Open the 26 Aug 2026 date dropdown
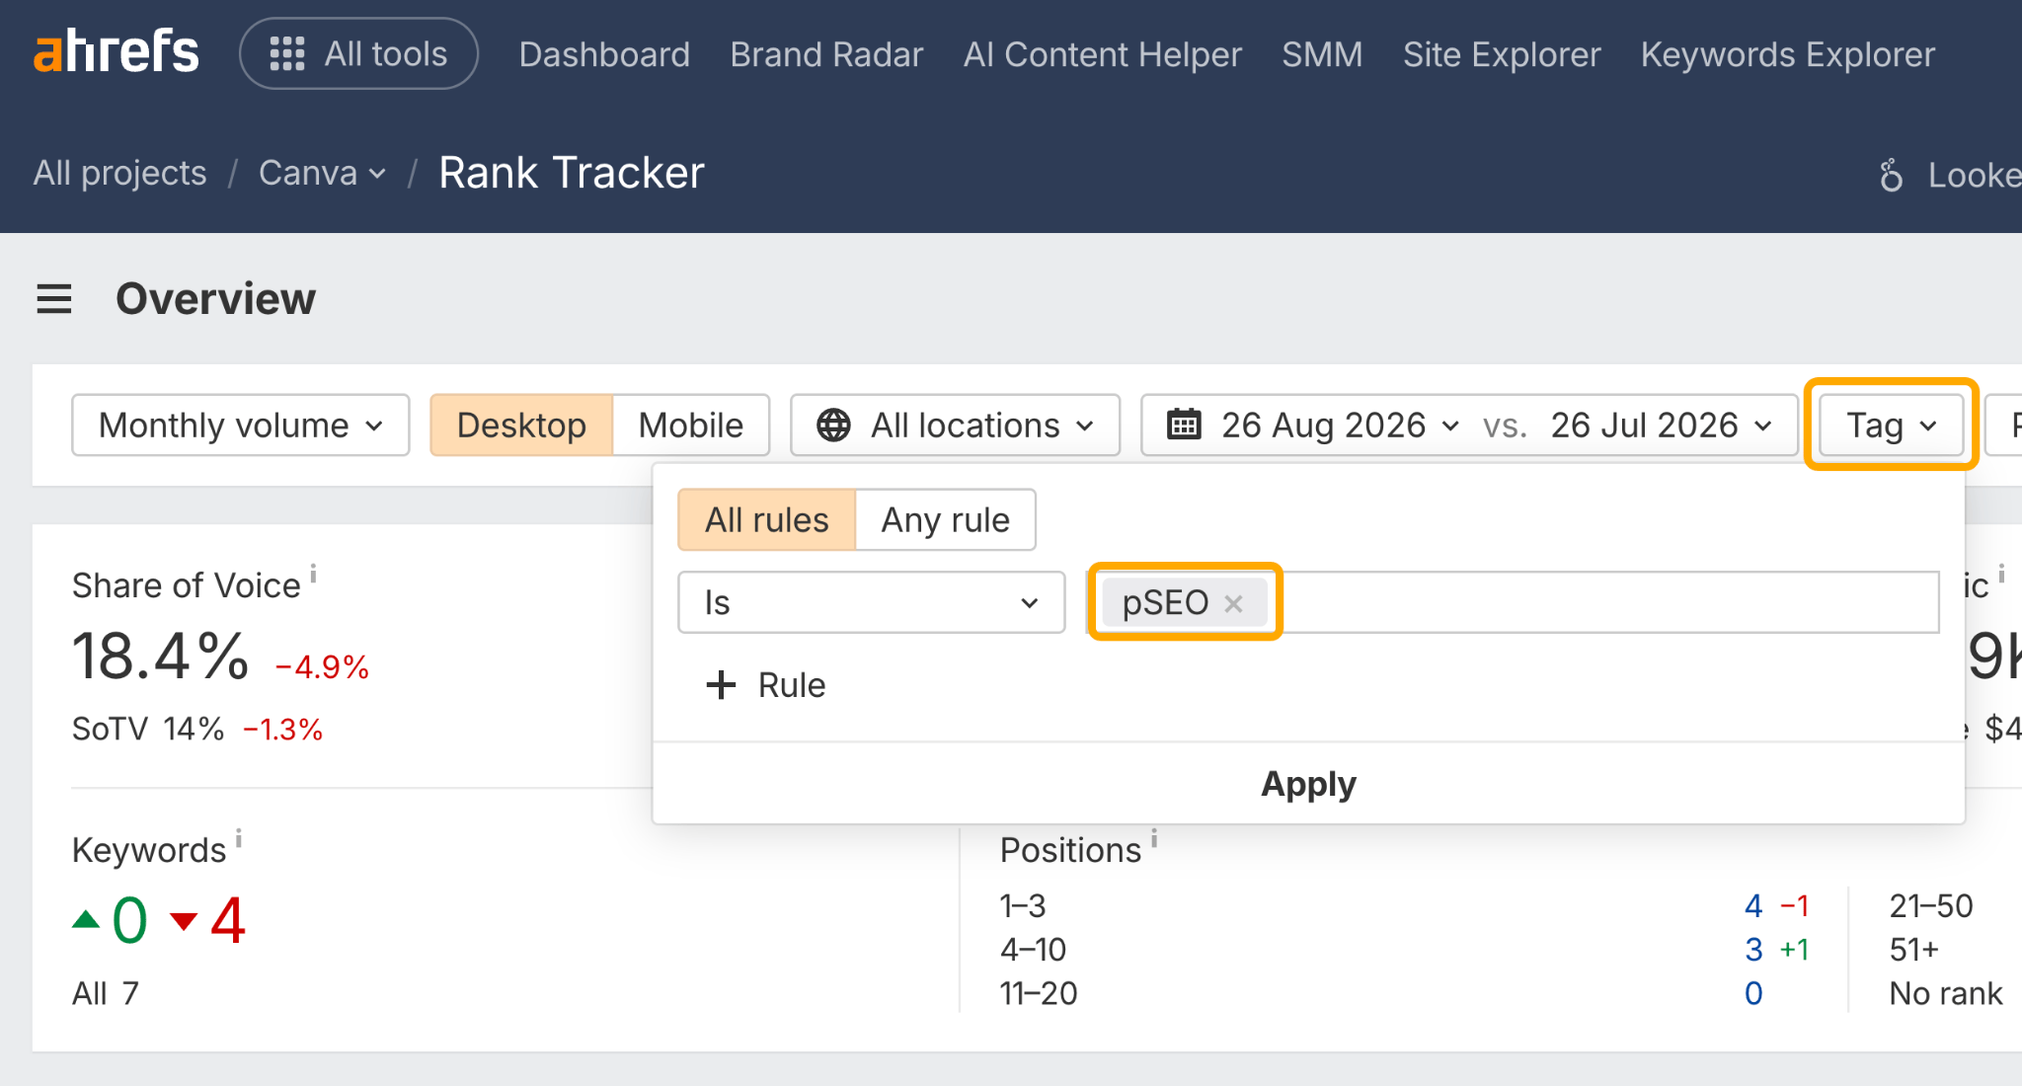Viewport: 2022px width, 1086px height. click(1340, 426)
